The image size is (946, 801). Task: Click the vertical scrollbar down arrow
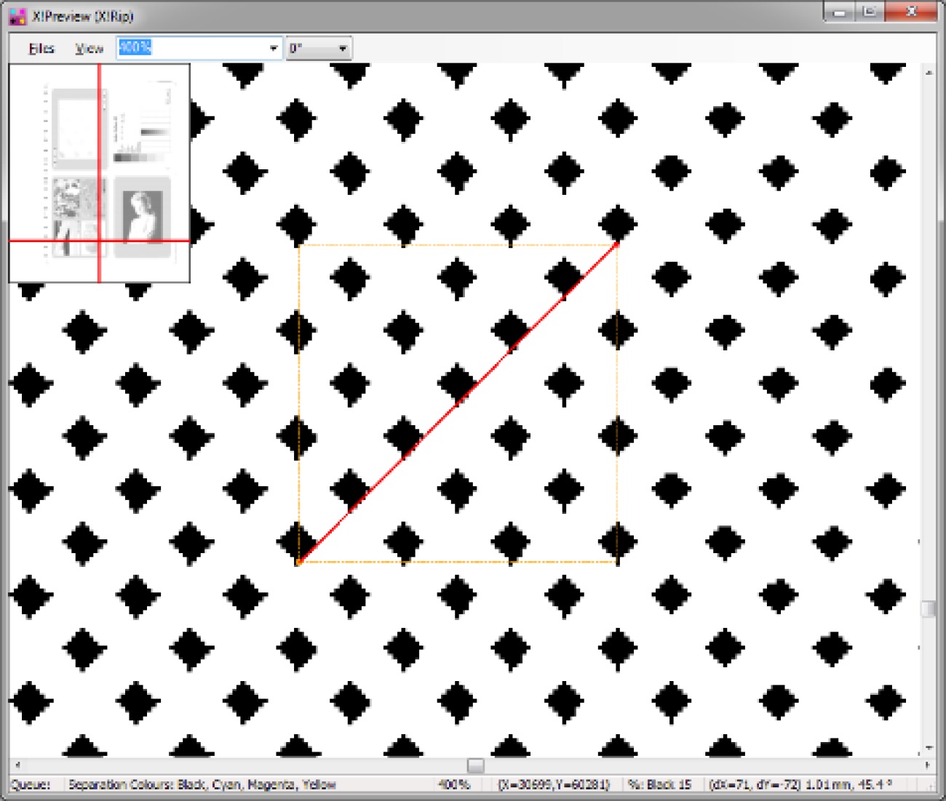tap(929, 748)
